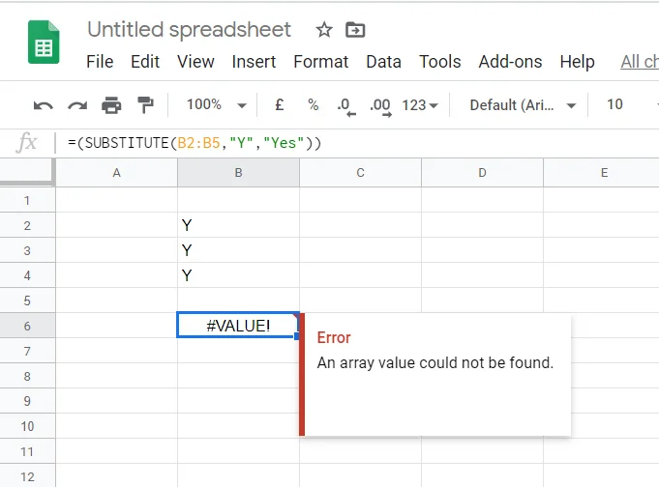Format as currency with pound icon
Image resolution: width=659 pixels, height=487 pixels.
pyautogui.click(x=280, y=104)
